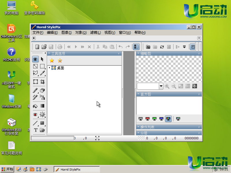
Task: Show blue channel histogram
Action: tap(161, 119)
